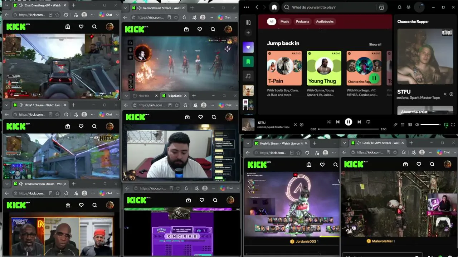Open the Spotify Browse icon in search bar
The width and height of the screenshot is (458, 257).
pos(381,7)
